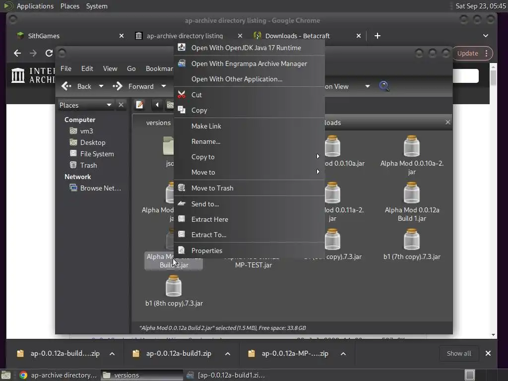
Task: Open the Places sidebar selector dropdown
Action: tap(85, 105)
